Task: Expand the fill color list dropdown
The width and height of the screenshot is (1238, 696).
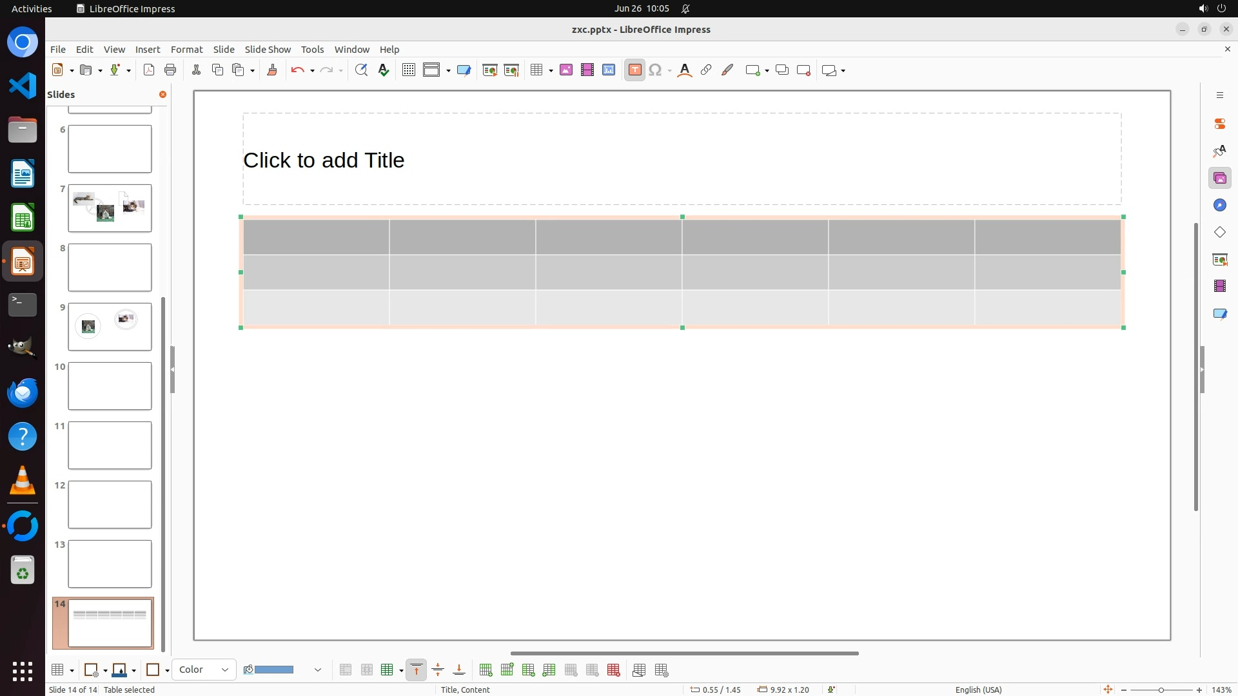Action: click(317, 670)
